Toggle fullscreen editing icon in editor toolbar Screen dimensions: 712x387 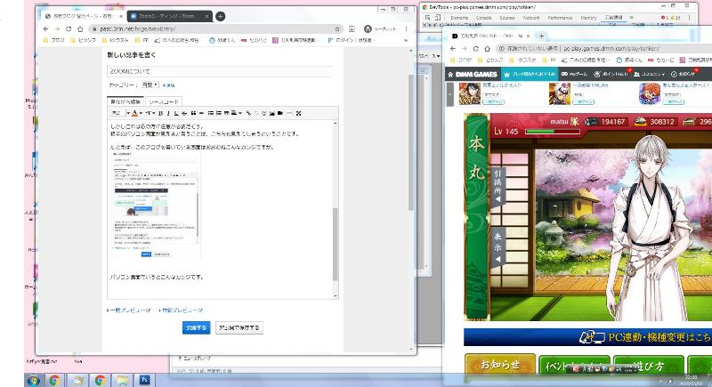click(298, 113)
